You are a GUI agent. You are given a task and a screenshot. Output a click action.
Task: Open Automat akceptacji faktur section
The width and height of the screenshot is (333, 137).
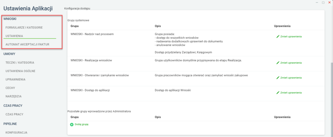(x=27, y=45)
